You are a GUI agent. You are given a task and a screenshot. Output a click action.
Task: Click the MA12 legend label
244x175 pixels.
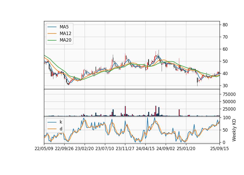point(65,33)
